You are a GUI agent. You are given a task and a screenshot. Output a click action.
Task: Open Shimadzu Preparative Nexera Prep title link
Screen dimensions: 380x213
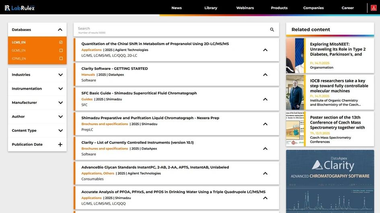150,118
